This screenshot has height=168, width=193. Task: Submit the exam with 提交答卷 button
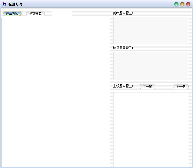(35, 14)
